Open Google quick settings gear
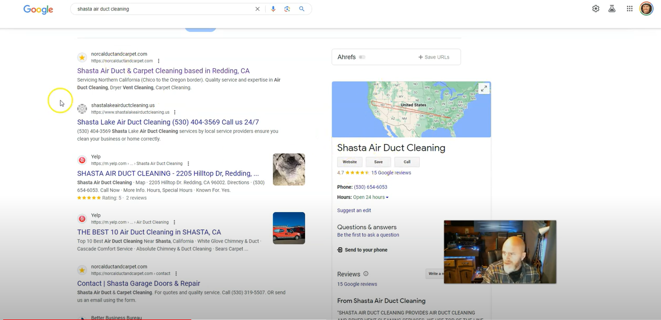 pyautogui.click(x=595, y=8)
